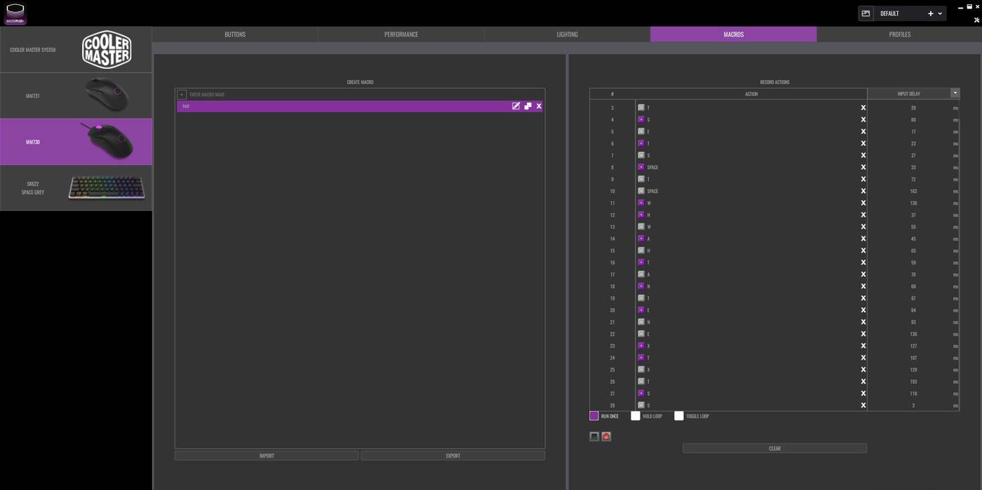Expand the Input Delay dropdown
Screen dimensions: 982x490
coord(955,93)
